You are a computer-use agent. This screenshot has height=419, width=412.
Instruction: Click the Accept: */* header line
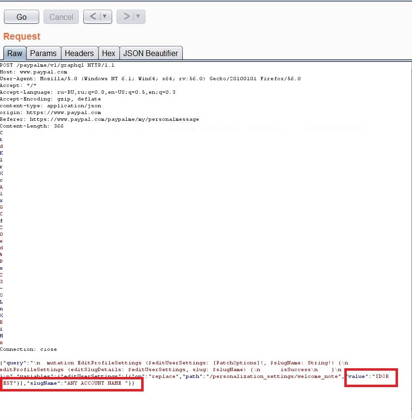click(18, 86)
